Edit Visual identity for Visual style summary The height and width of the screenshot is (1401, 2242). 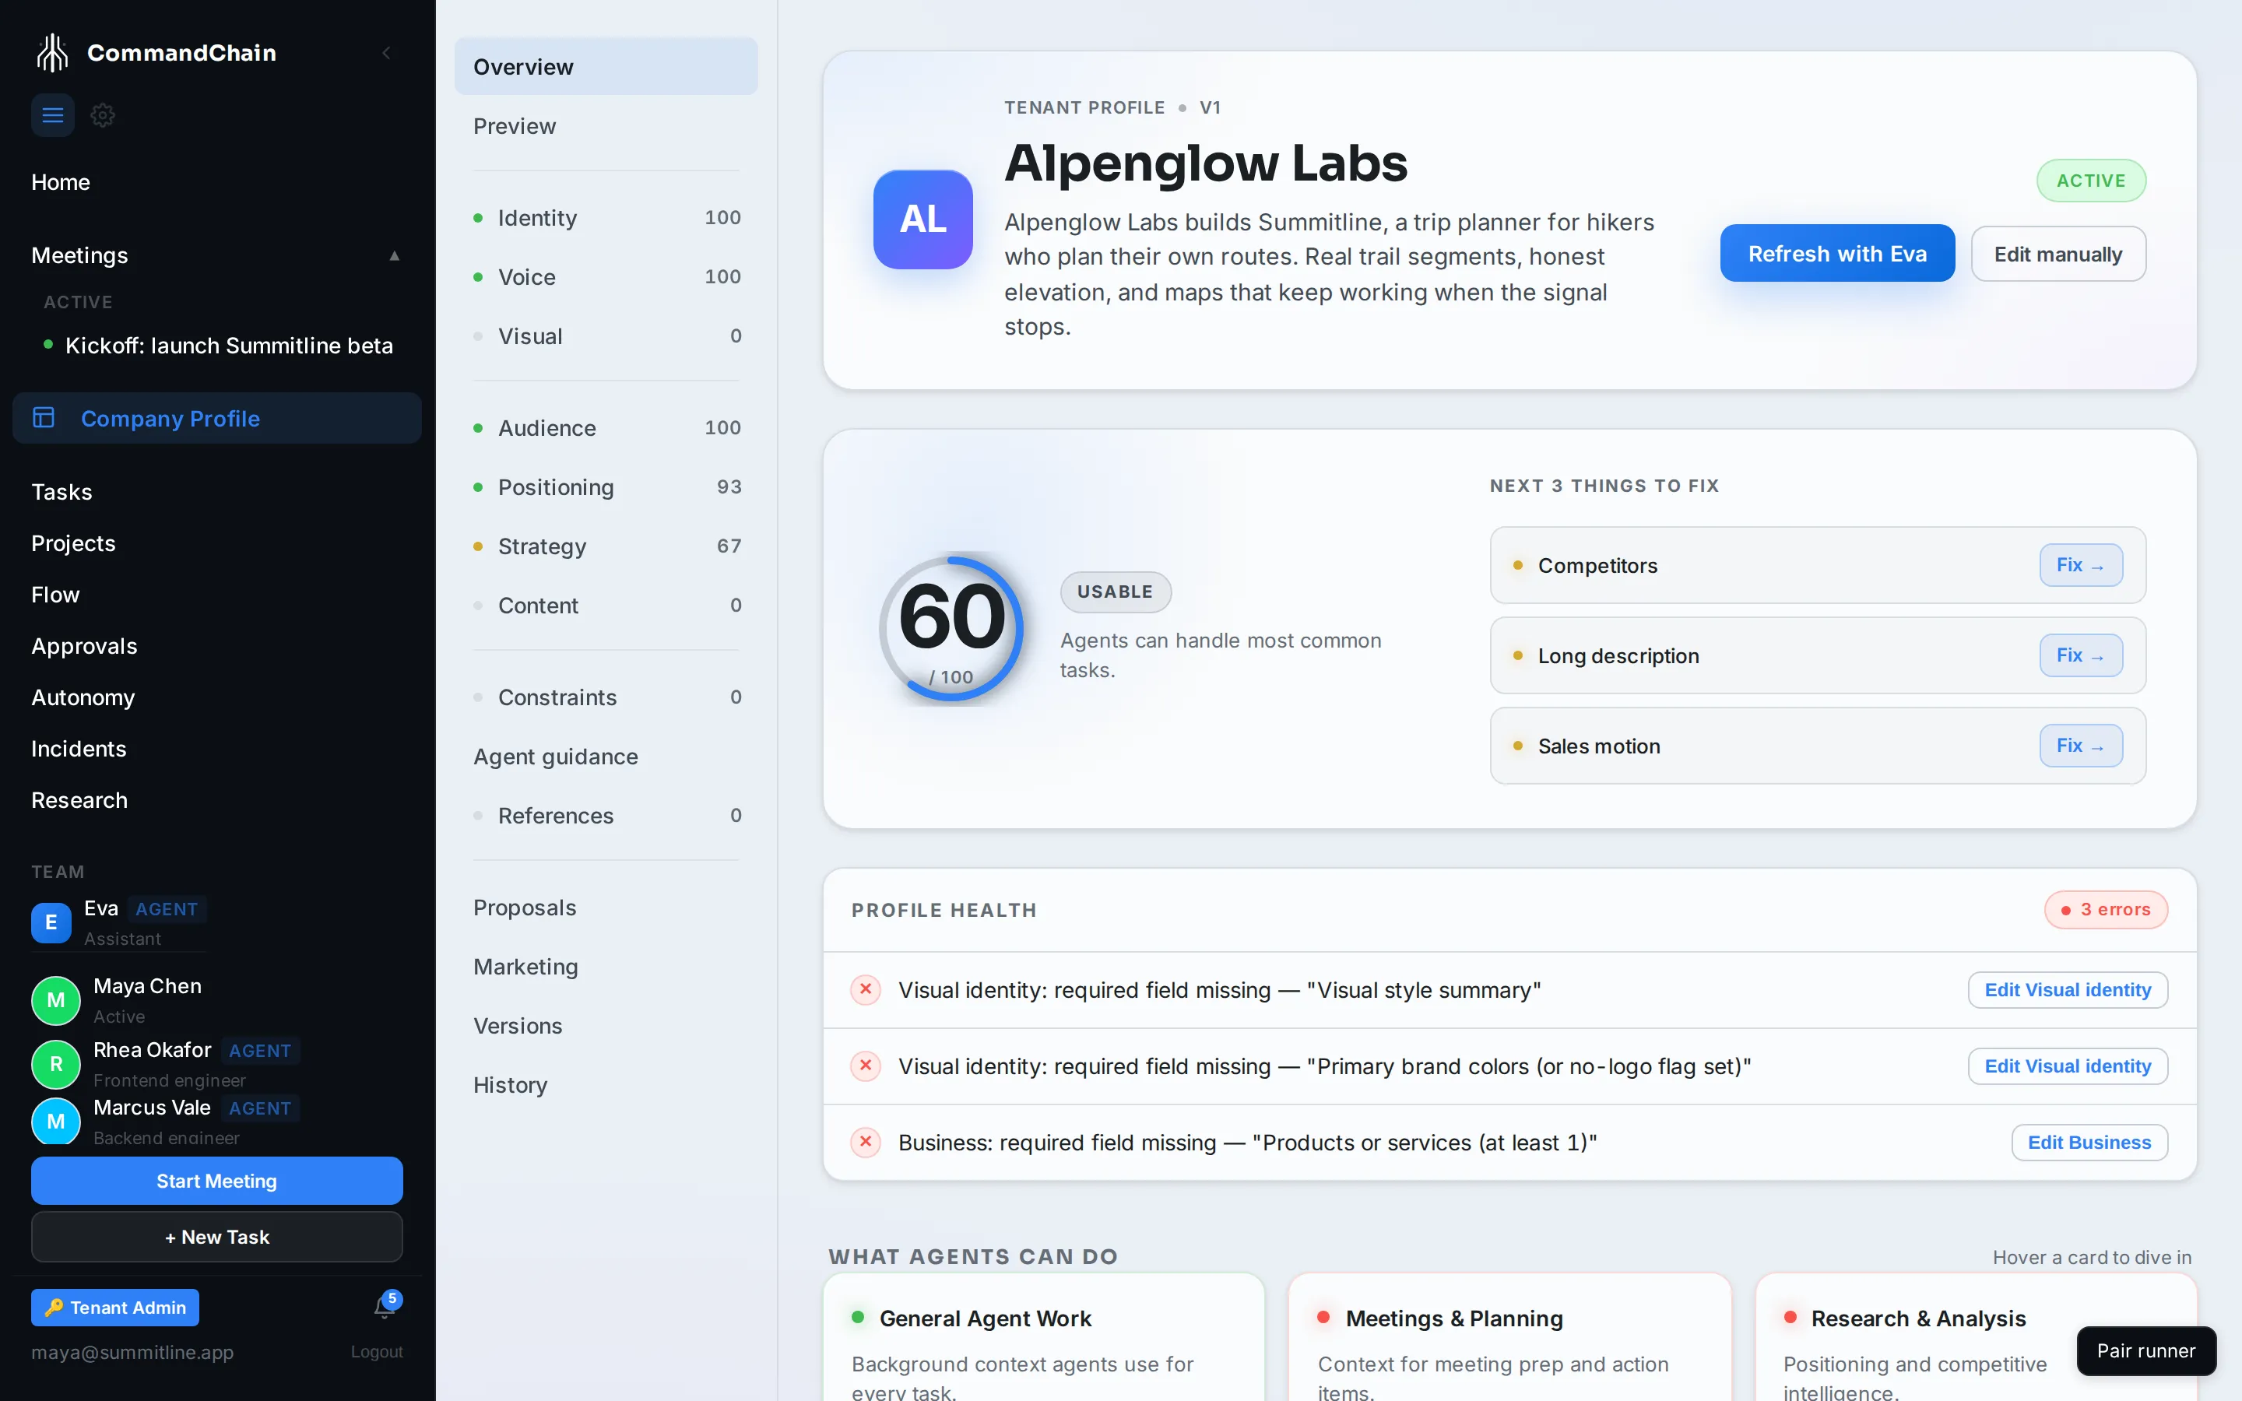tap(2068, 989)
